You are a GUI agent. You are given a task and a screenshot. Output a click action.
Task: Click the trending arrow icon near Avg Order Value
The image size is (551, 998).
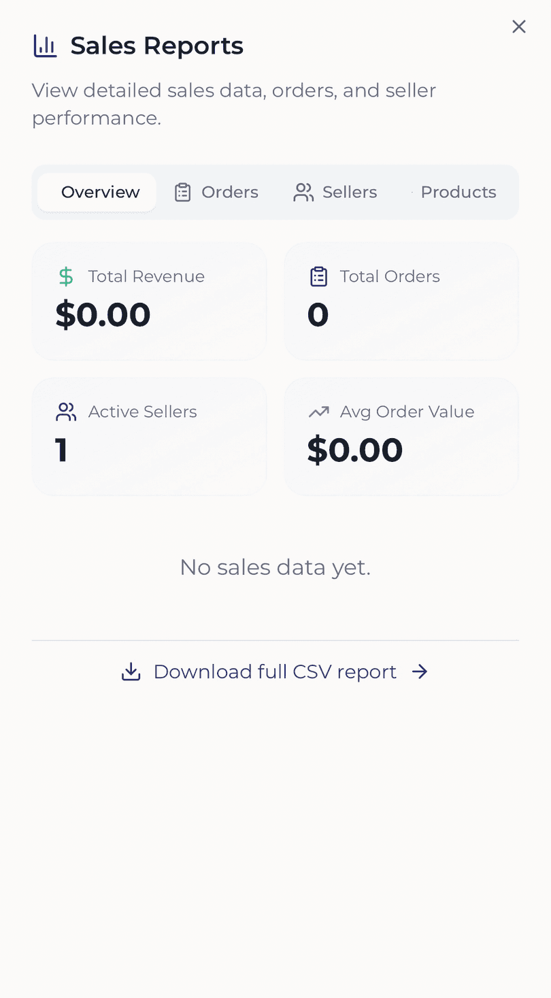318,412
